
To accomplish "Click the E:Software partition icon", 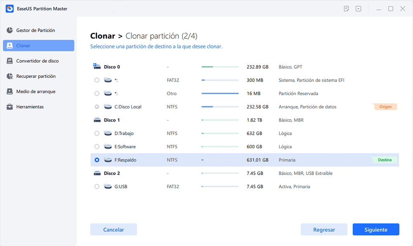I will [108, 146].
